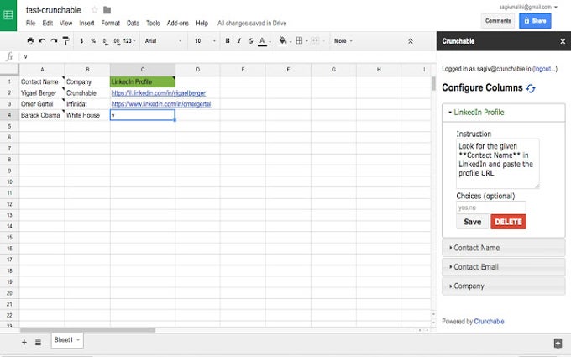Open the number format 123 dropdown
Image resolution: width=571 pixels, height=357 pixels.
tap(129, 41)
